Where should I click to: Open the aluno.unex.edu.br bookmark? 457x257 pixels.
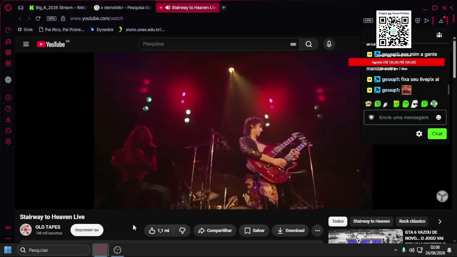pos(142,30)
